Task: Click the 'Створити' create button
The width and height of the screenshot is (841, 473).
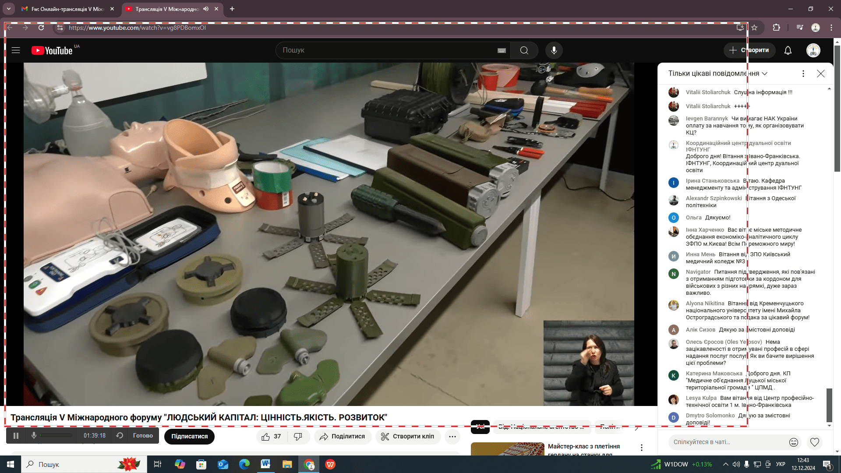Action: pos(749,50)
